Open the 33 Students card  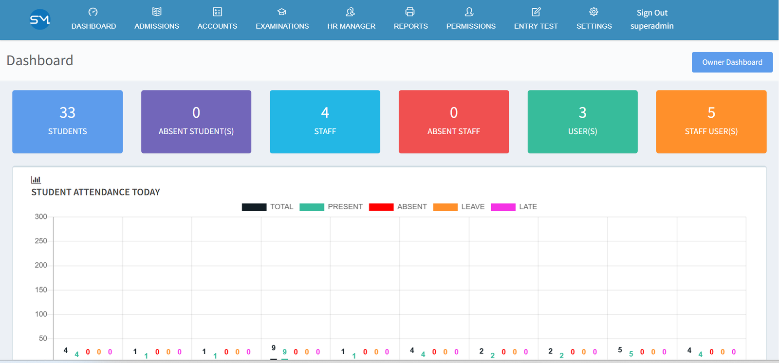tap(68, 122)
